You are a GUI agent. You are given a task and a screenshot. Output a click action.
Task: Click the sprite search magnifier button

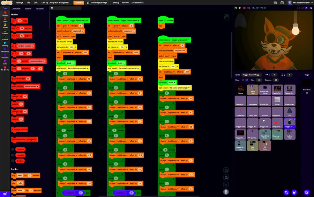click(286, 192)
